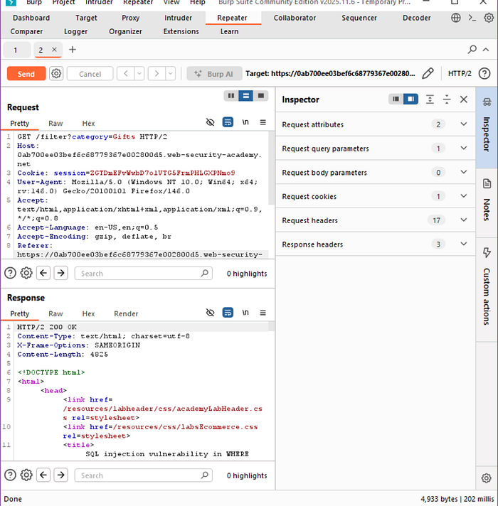Go back to previous request in history
Screen dimensions: 498x506
coord(126,74)
